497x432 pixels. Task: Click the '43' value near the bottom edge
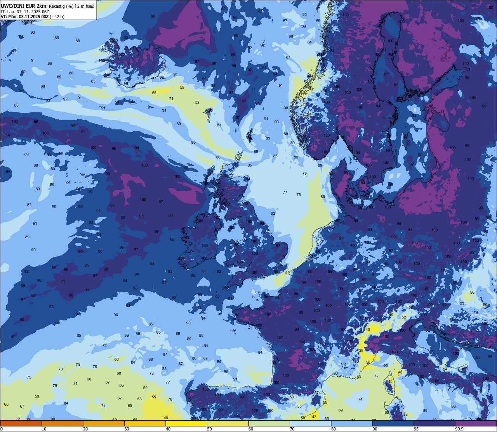(315, 417)
